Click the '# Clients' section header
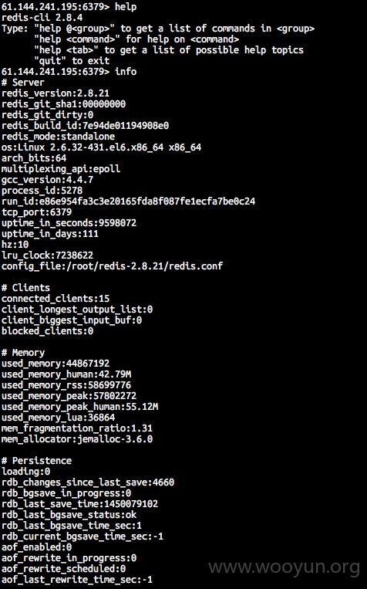The width and height of the screenshot is (367, 589). (25, 288)
